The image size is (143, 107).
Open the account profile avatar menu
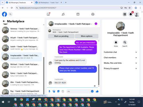pos(137,14)
